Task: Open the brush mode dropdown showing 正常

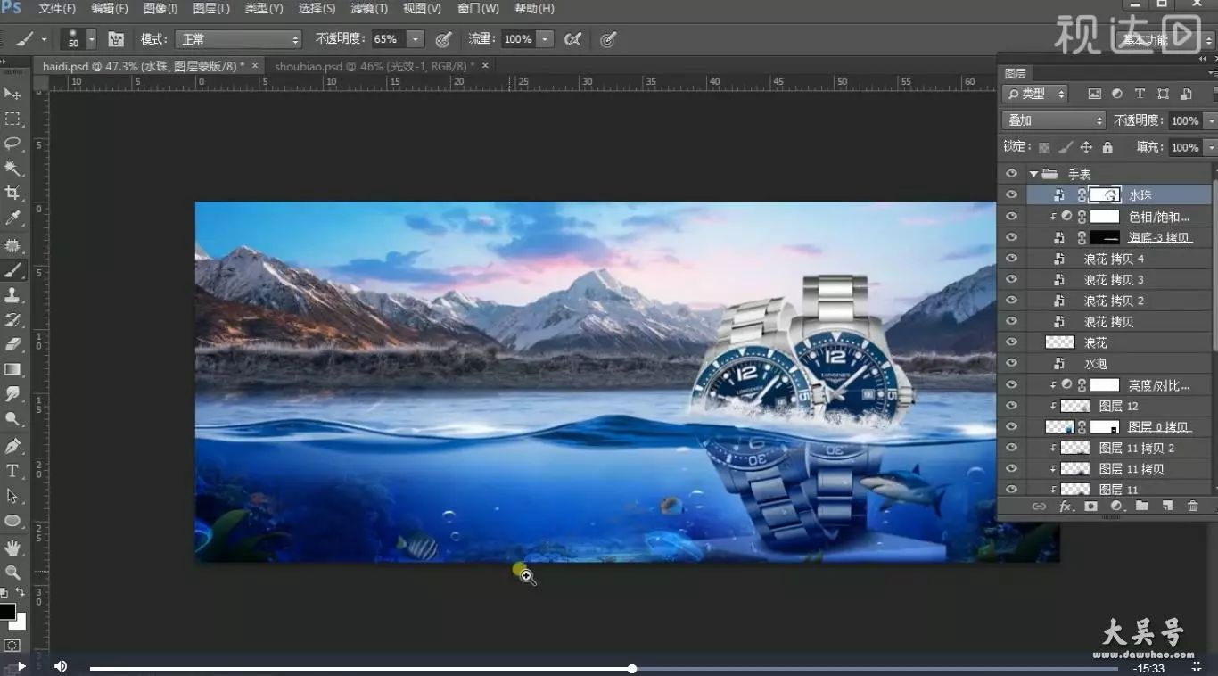Action: click(238, 39)
